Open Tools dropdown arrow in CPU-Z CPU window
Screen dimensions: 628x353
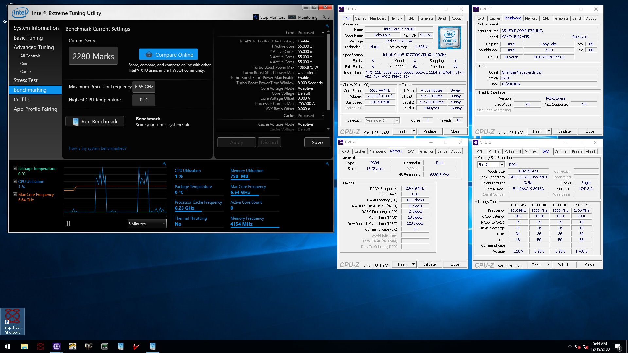(414, 131)
